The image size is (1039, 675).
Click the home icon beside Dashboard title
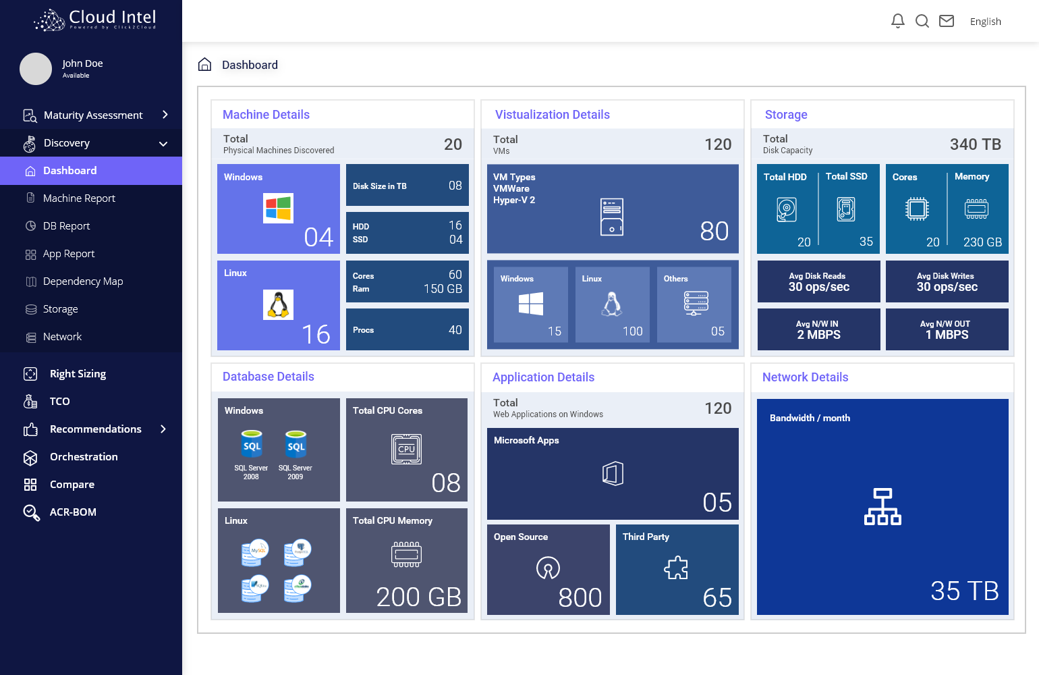[x=204, y=64]
